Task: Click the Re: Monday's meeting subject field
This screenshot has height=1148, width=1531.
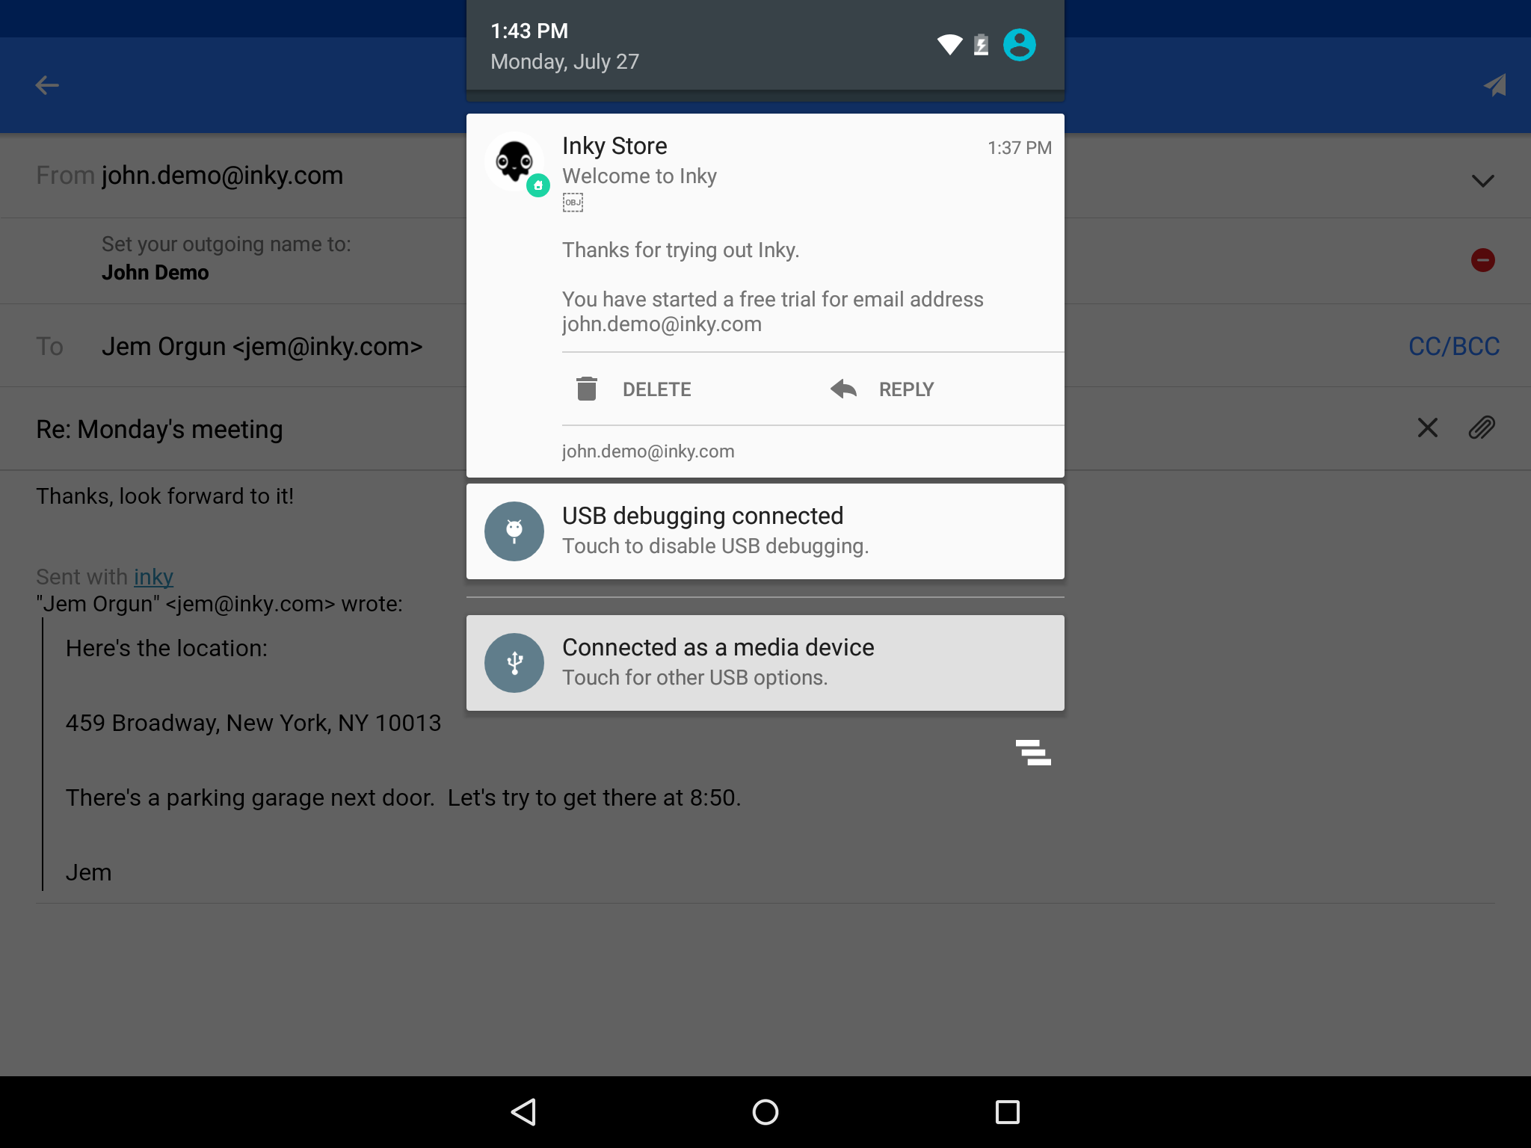Action: [159, 430]
